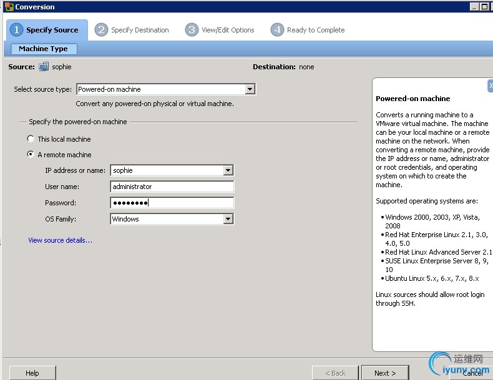
Task: Click the Conversion window title icon
Action: point(9,7)
